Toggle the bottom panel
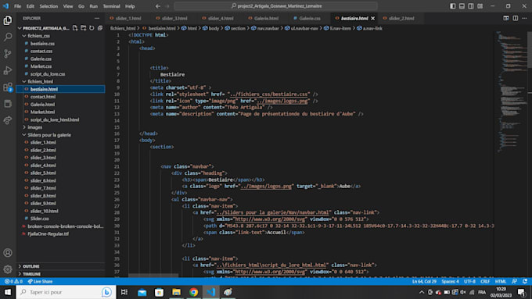This screenshot has height=299, width=532. [462, 6]
